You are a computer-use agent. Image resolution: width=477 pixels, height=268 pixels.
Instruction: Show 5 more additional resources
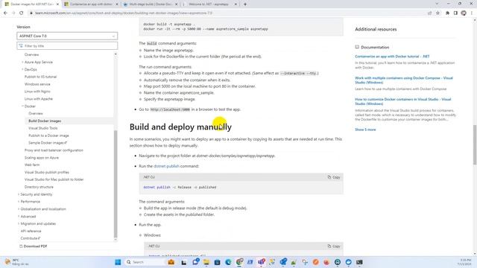coord(365,130)
